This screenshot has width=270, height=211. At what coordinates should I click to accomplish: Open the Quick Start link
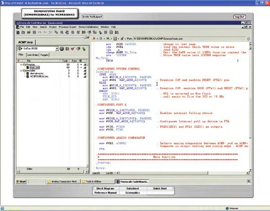pos(160,188)
